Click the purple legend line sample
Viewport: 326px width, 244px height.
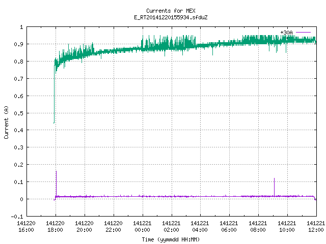click(x=303, y=33)
